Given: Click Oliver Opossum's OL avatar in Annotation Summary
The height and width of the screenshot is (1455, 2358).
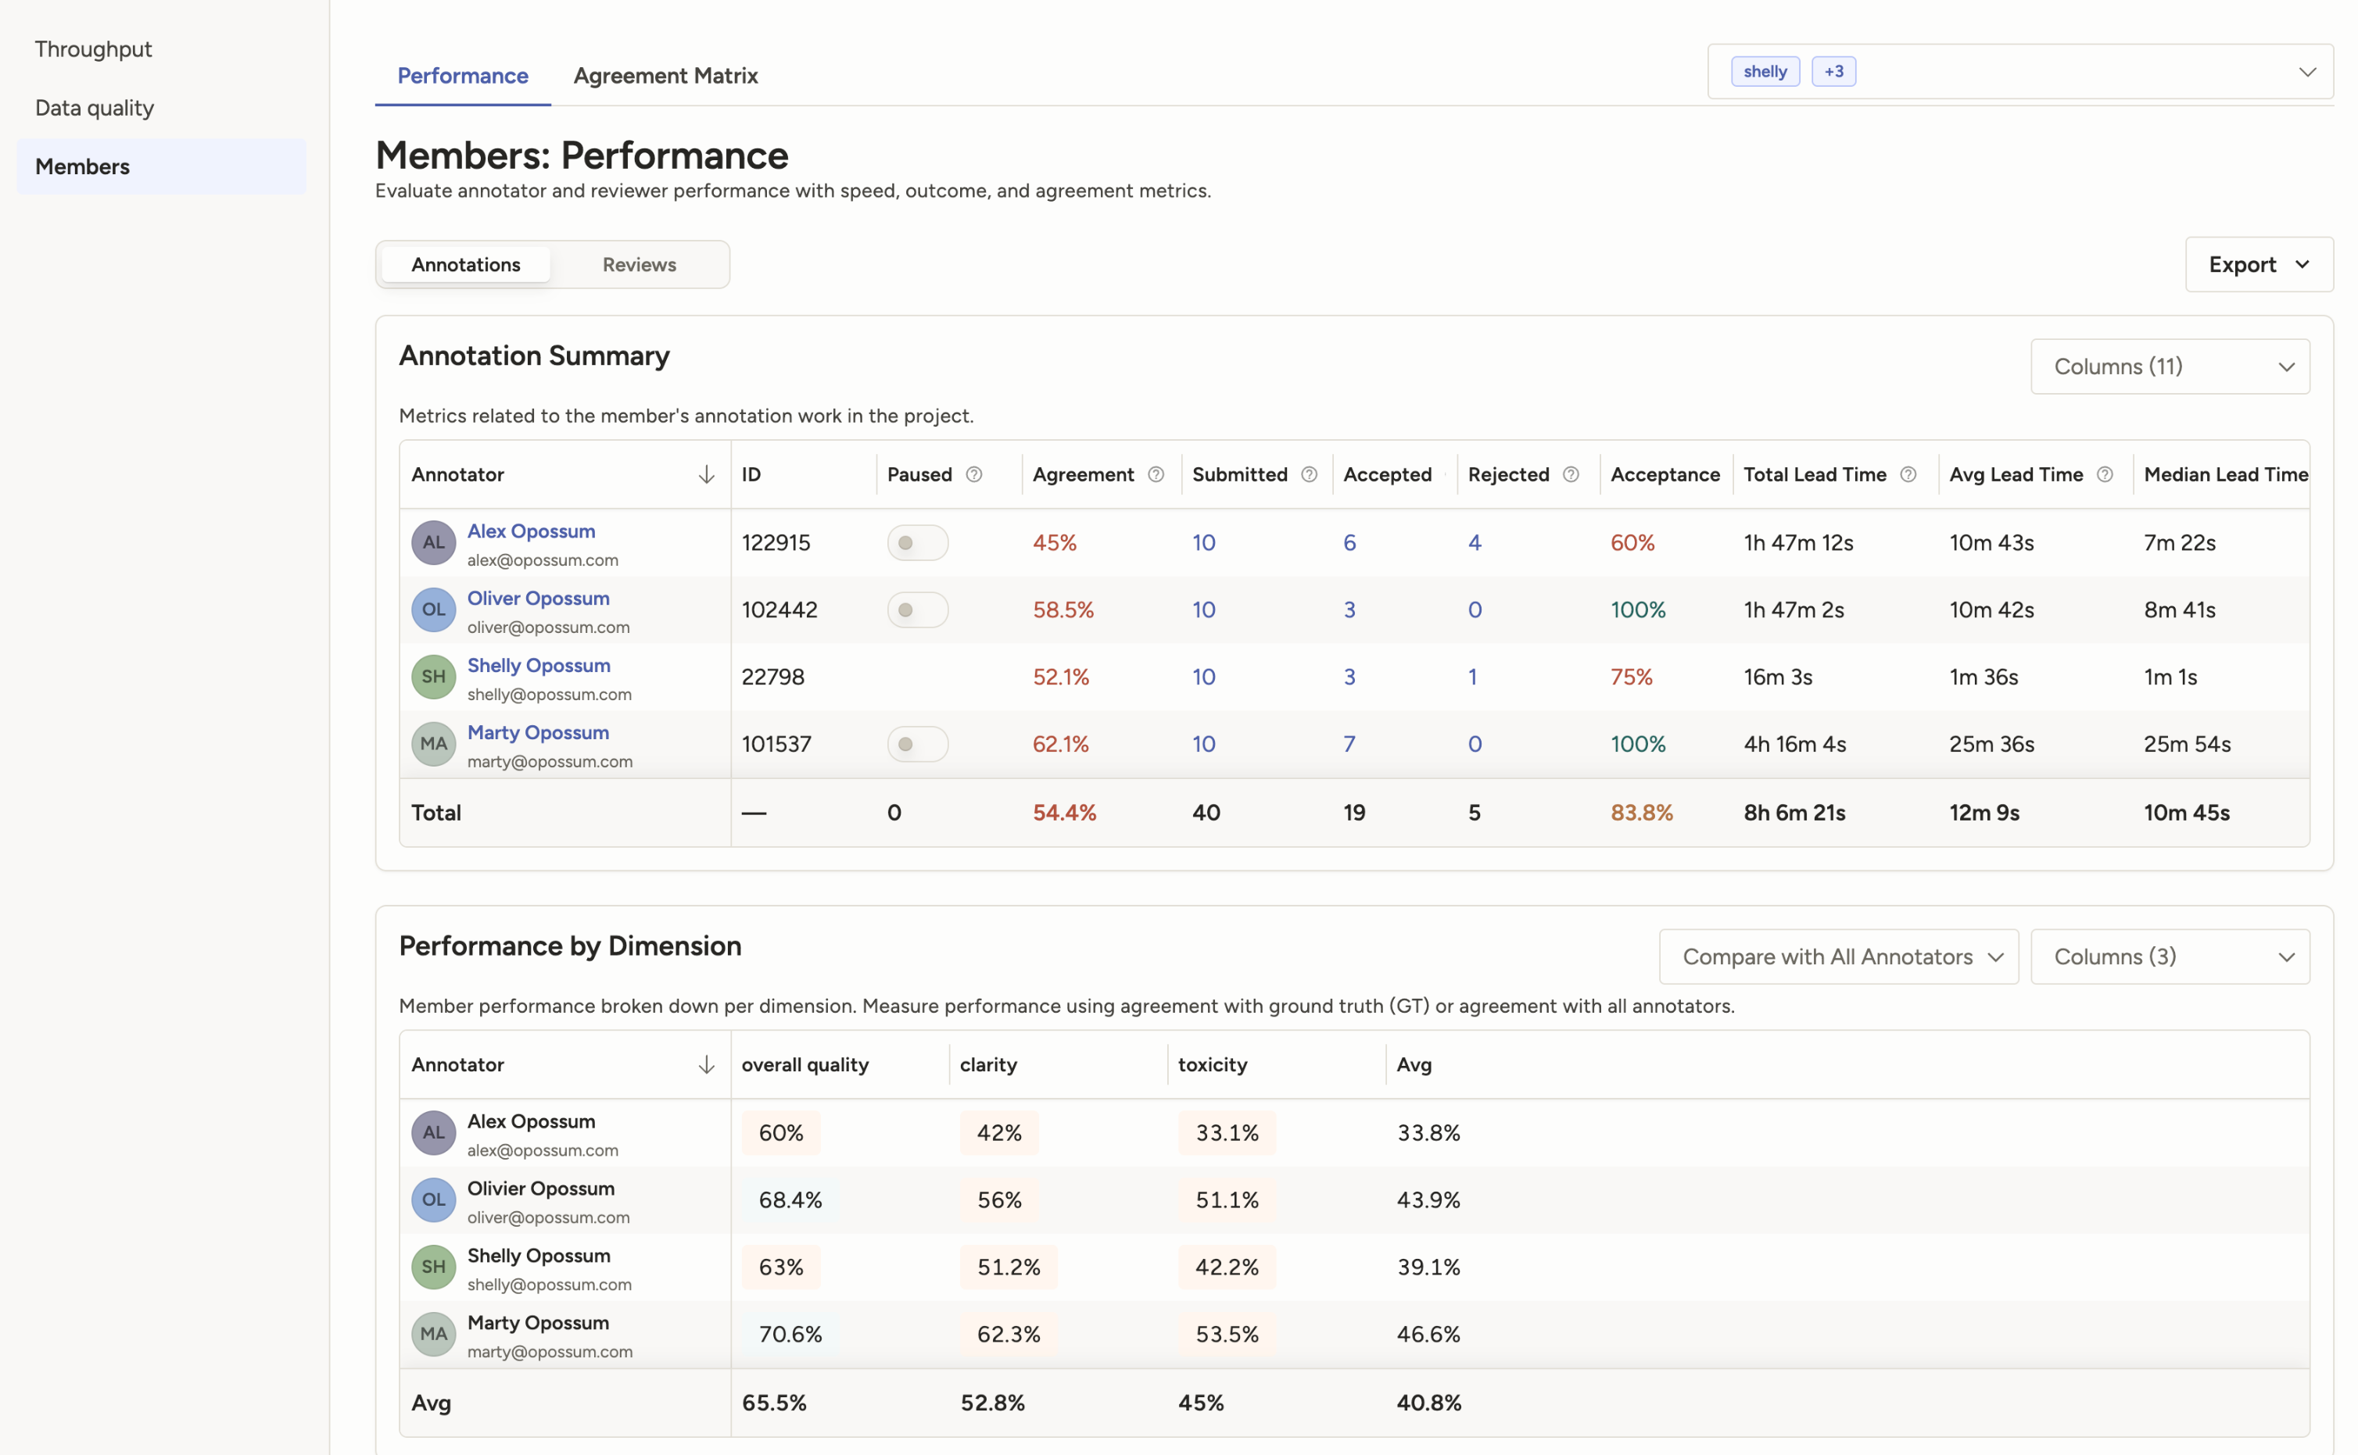Looking at the screenshot, I should tap(433, 610).
